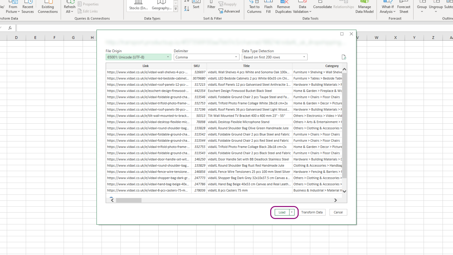Expand the Data Types gallery
Viewport: 453px width, 255px height.
click(176, 9)
